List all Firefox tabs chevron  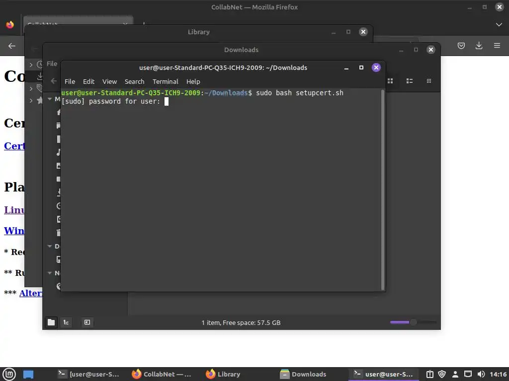(x=499, y=25)
